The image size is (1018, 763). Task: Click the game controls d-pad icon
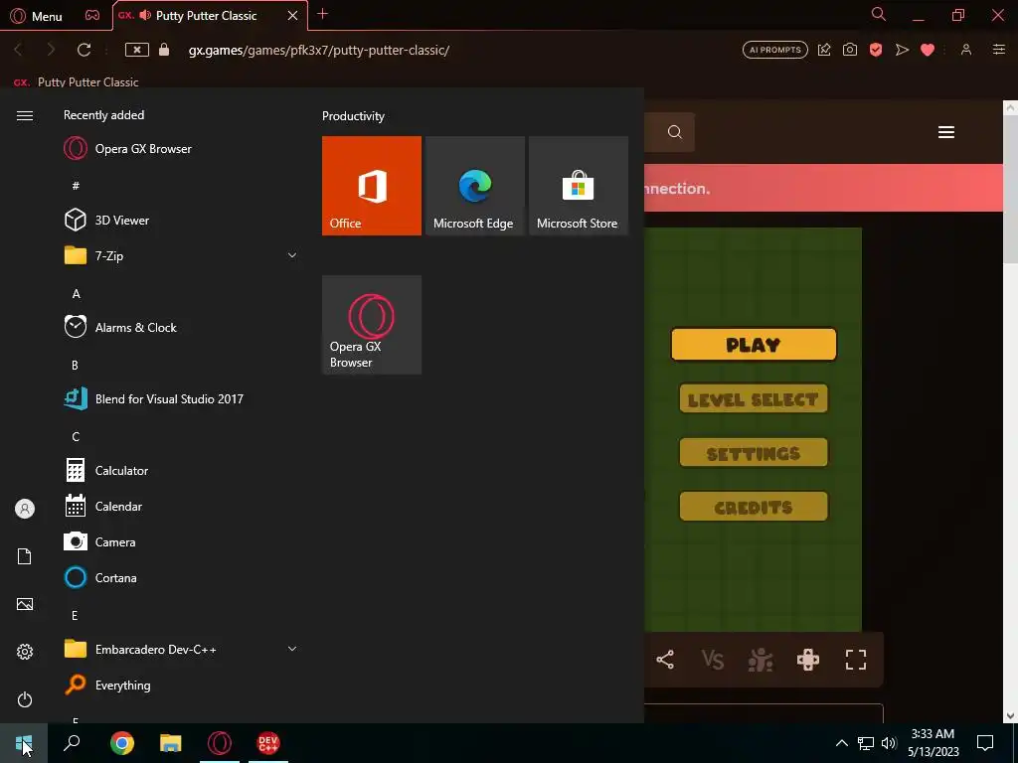point(808,660)
